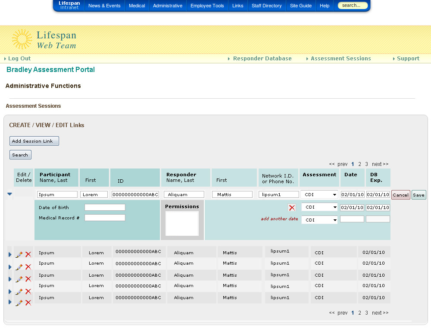The width and height of the screenshot is (431, 331).
Task: Expand the first listed session row
Action: 10,255
